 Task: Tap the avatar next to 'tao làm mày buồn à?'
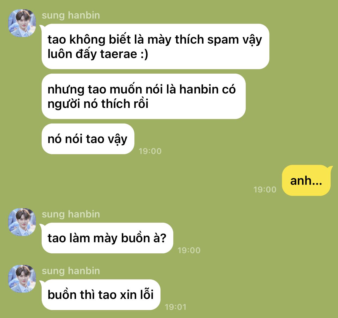22,222
